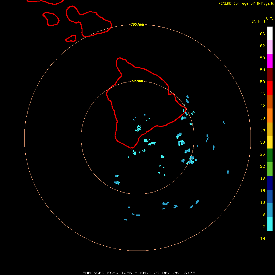Click the TOPS legend title
Screen dimensions: 275x275
point(269,18)
